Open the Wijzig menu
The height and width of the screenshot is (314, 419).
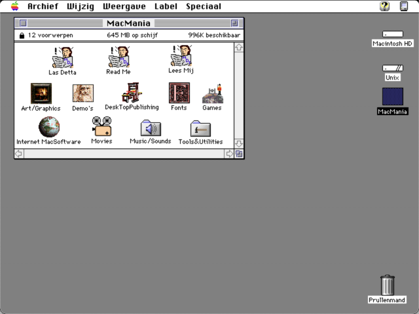pos(81,7)
